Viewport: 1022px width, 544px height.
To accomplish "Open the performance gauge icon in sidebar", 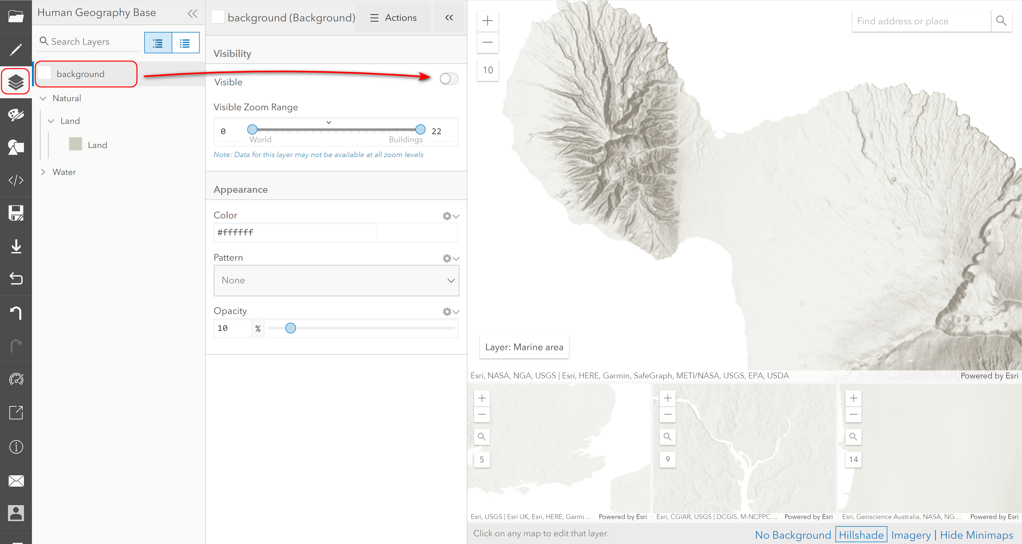I will [x=16, y=379].
